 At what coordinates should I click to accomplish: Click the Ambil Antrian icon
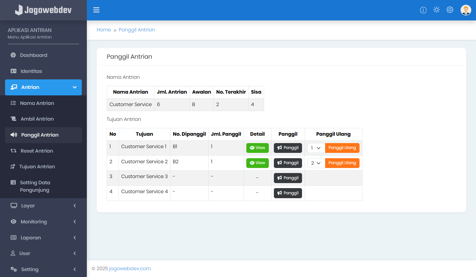pyautogui.click(x=14, y=119)
